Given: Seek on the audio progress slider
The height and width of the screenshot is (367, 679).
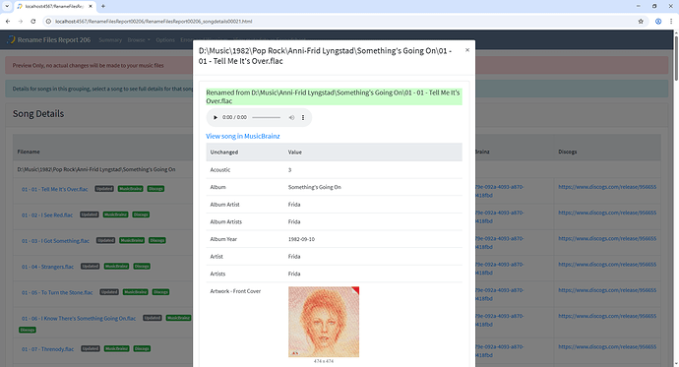Looking at the screenshot, I should point(267,117).
